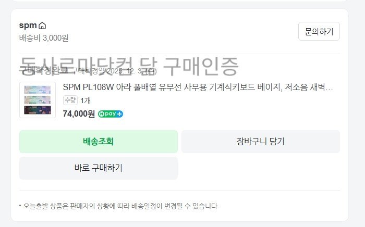Add item using 장바구니 담기 button

(260, 141)
